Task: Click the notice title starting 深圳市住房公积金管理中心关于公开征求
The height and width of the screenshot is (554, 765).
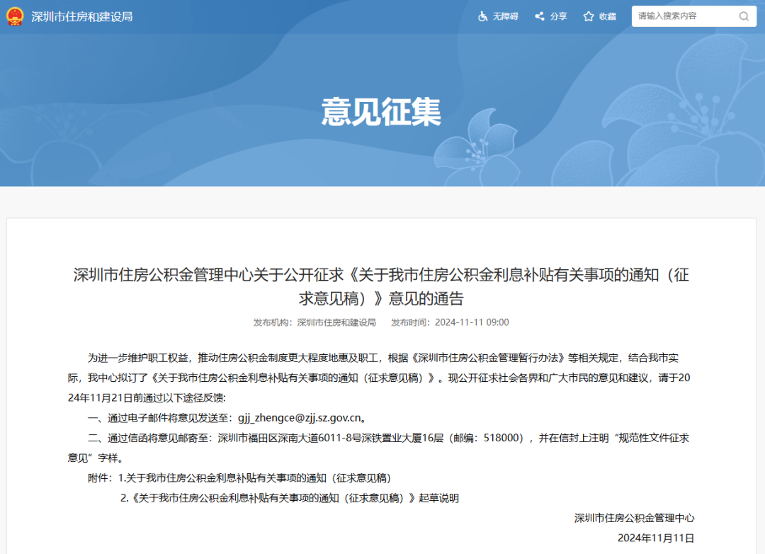Action: [x=381, y=286]
